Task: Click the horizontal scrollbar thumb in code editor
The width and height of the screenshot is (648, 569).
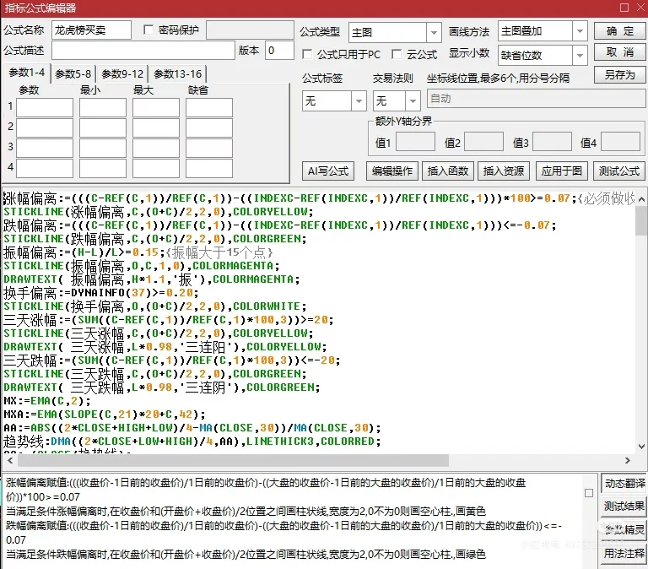Action: click(234, 460)
